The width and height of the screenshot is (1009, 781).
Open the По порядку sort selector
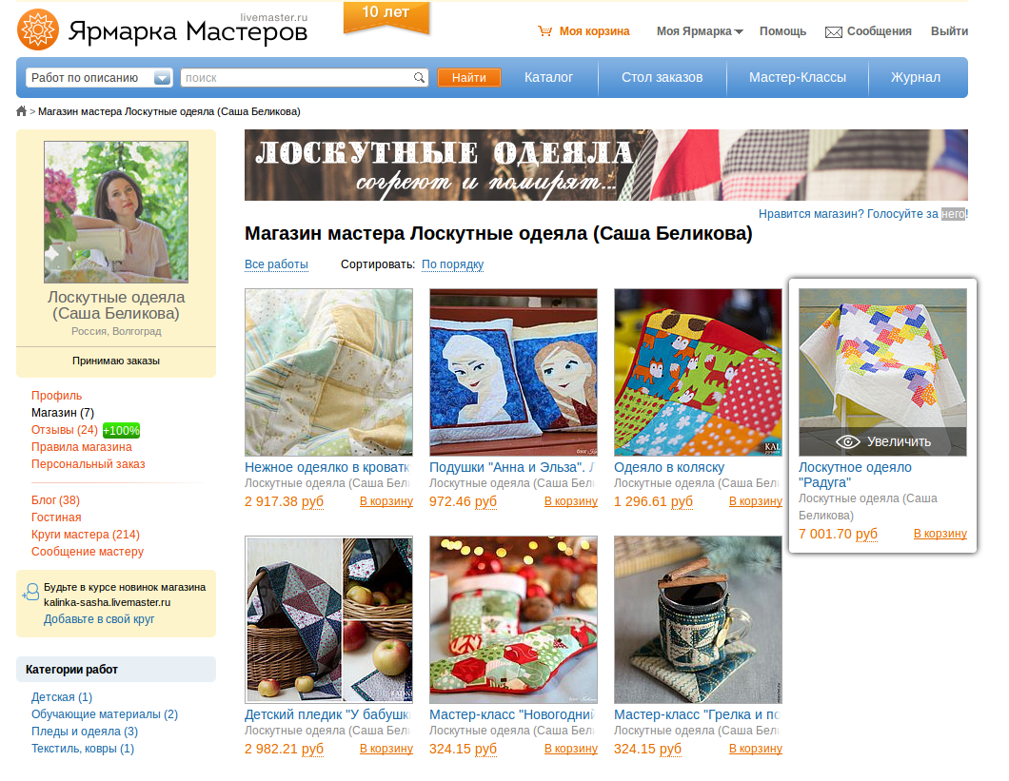[452, 264]
